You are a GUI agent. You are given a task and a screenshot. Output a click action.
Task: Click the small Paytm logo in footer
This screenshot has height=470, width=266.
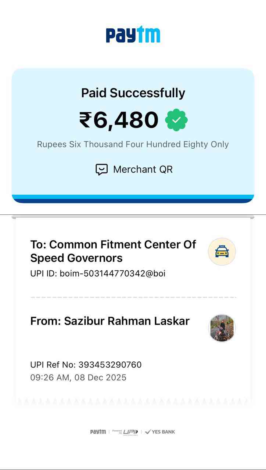point(98,432)
